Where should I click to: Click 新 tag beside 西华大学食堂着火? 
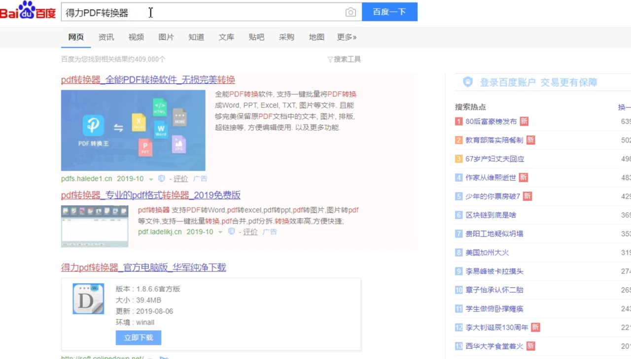point(530,346)
